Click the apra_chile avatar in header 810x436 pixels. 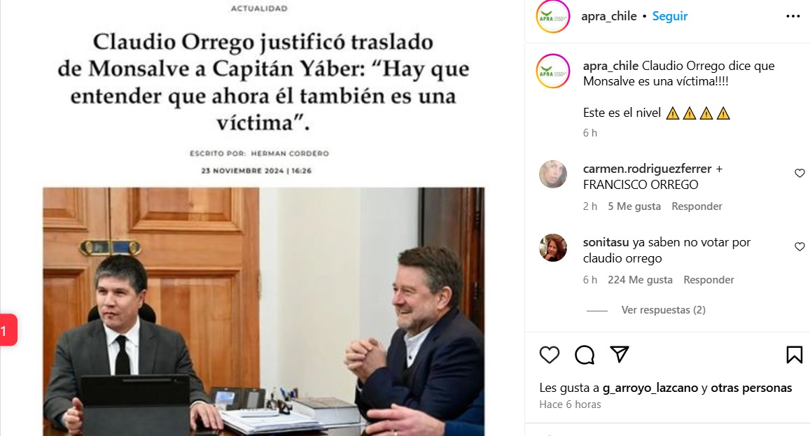tap(553, 16)
